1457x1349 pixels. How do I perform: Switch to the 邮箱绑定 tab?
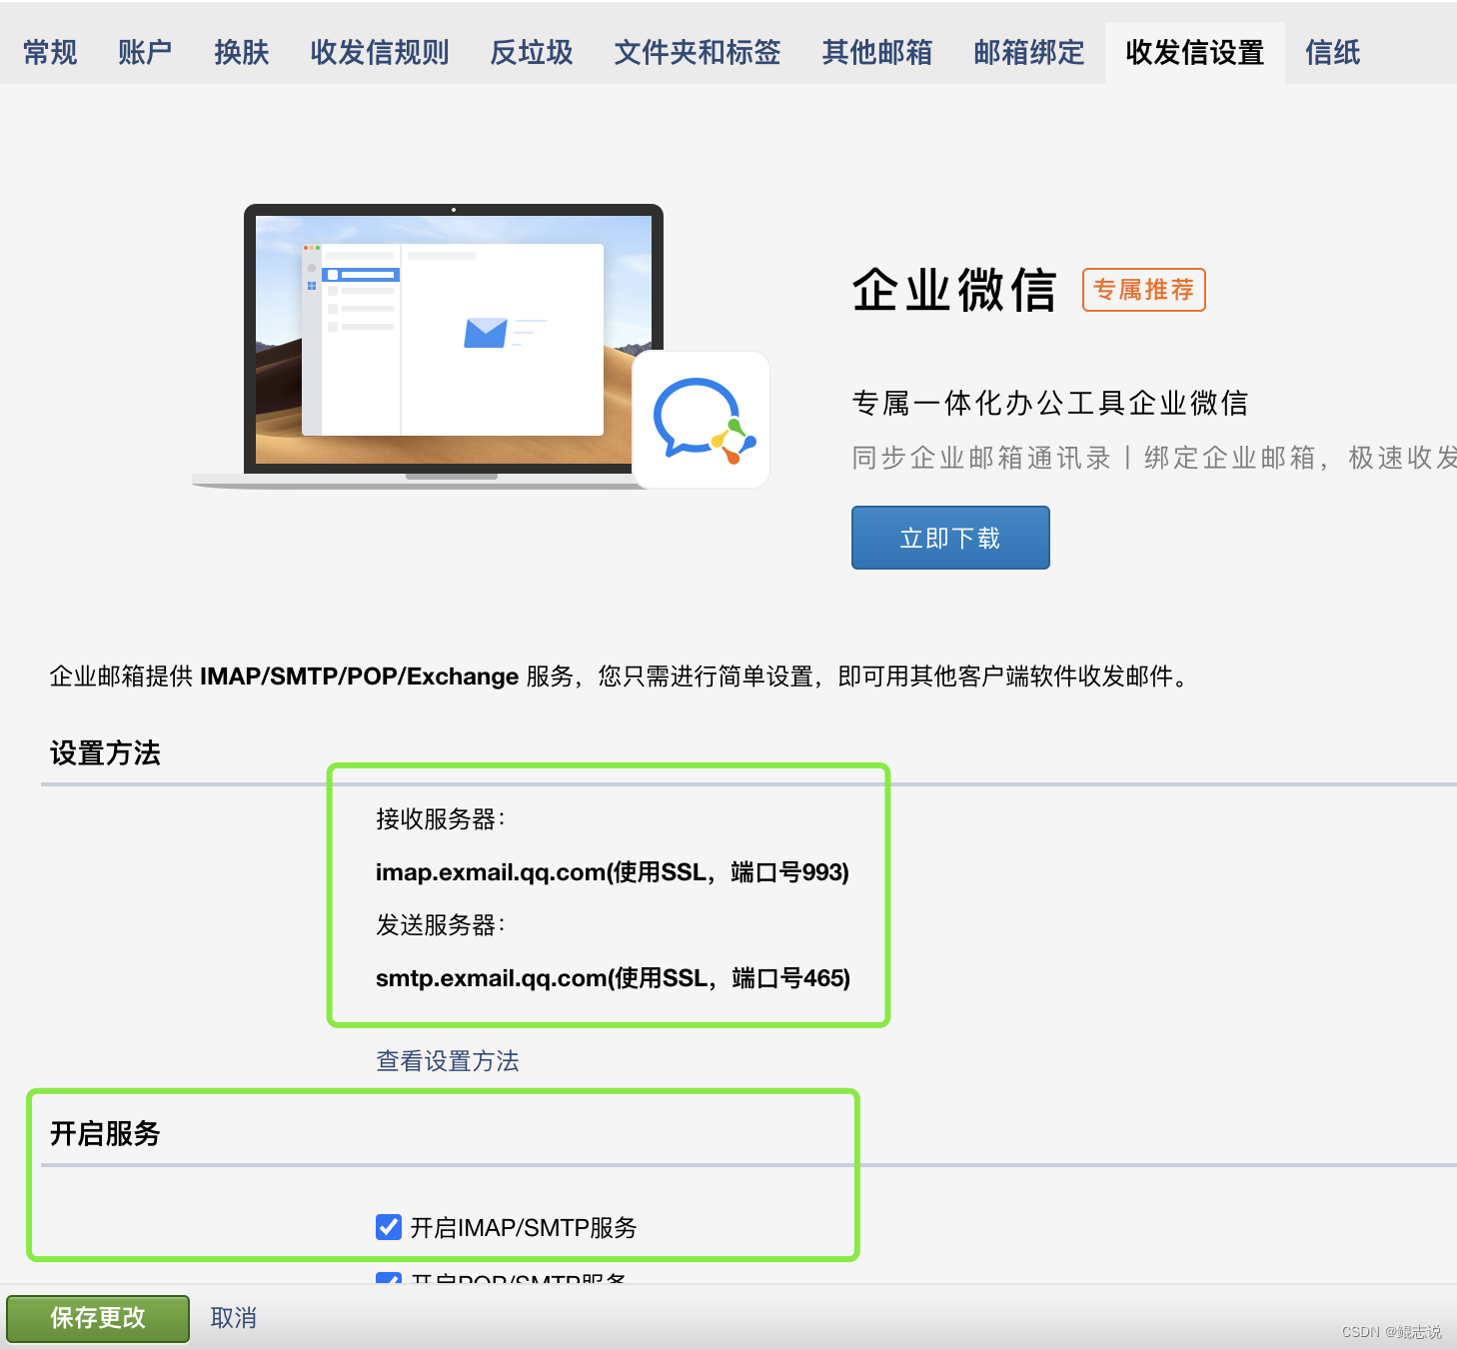click(x=1029, y=53)
